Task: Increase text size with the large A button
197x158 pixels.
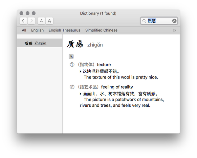Action: tap(49, 21)
